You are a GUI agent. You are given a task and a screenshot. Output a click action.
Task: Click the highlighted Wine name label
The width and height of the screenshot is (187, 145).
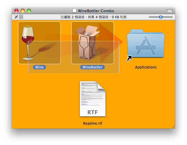click(x=39, y=67)
